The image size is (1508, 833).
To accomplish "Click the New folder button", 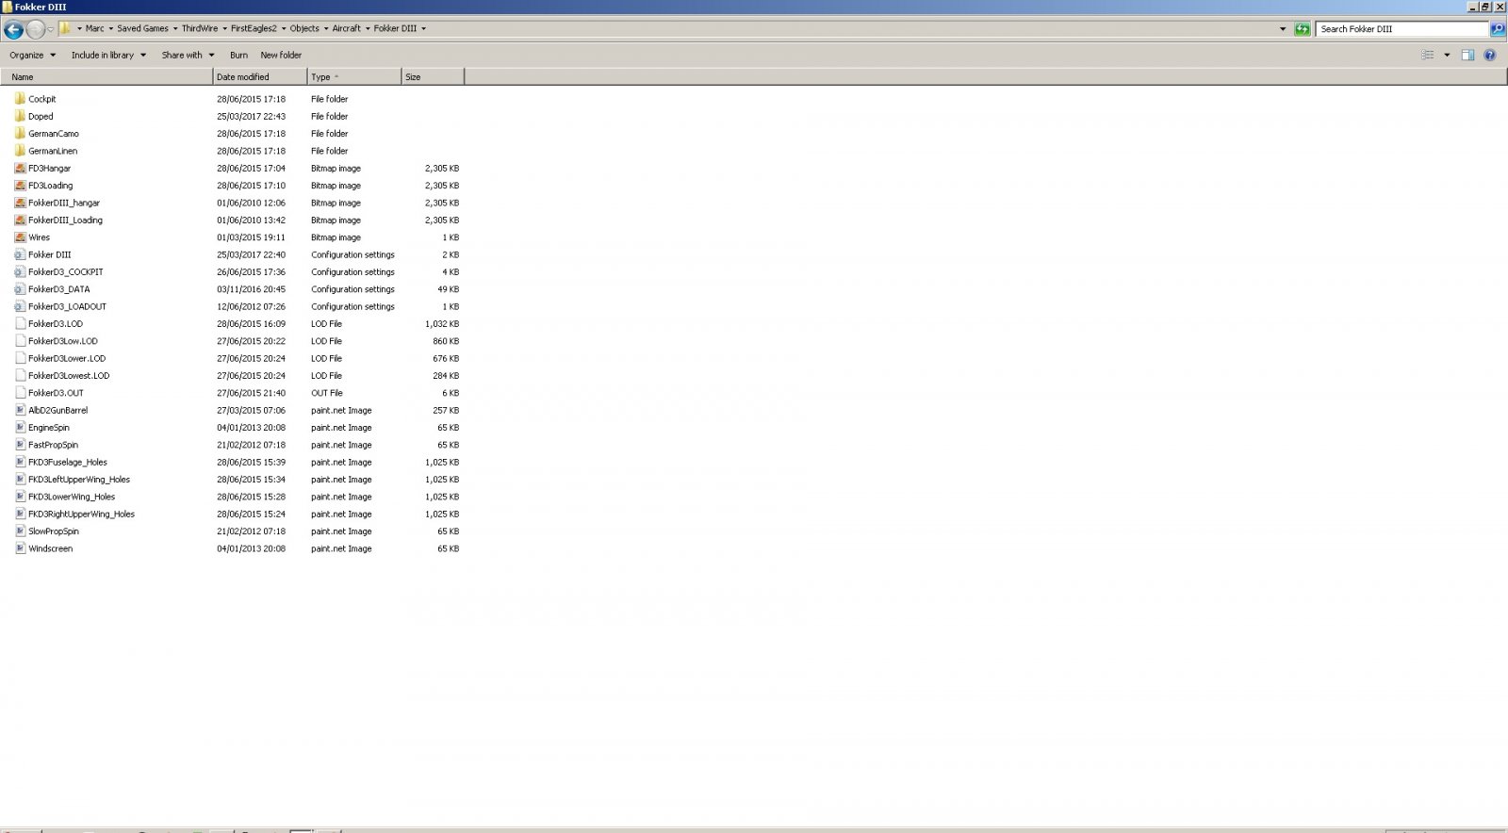I will pyautogui.click(x=281, y=56).
